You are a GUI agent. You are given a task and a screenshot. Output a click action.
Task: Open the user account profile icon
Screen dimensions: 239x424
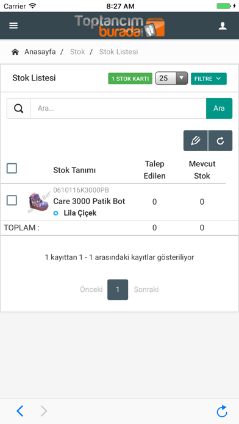pos(223,26)
